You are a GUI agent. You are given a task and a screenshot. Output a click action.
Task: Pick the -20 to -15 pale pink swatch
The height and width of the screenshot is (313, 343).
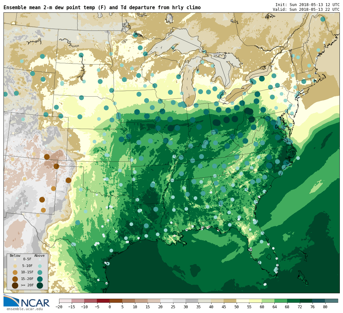[x=65, y=301]
